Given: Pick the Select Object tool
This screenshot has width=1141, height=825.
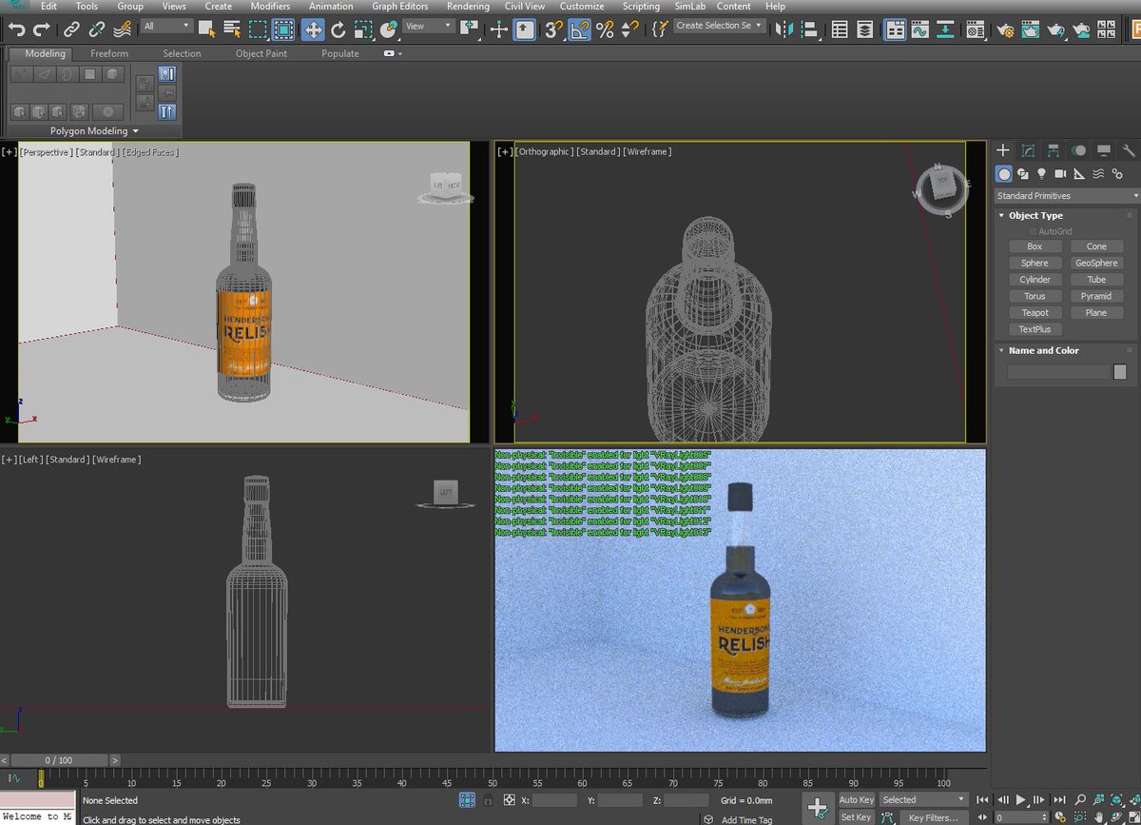Looking at the screenshot, I should click(x=206, y=29).
